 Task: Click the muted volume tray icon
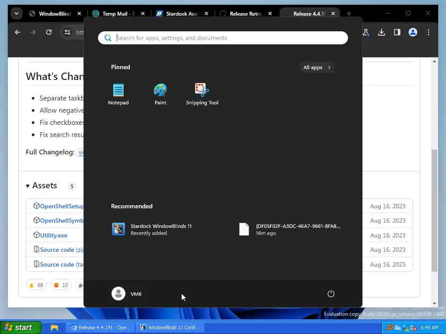click(x=413, y=328)
